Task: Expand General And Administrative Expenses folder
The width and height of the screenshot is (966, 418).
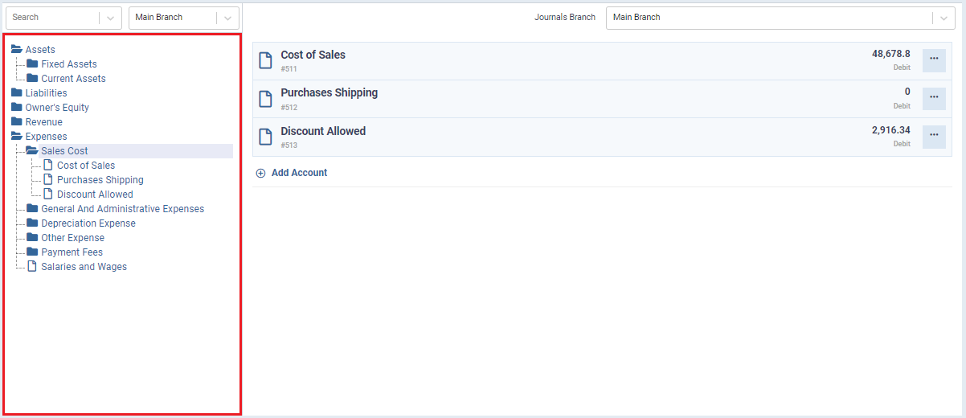Action: coord(32,209)
